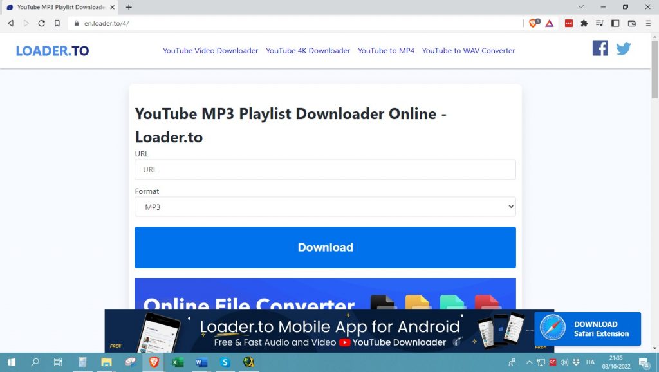Go to YouTube 4K Downloader link
Viewport: 659px width, 372px height.
click(308, 51)
